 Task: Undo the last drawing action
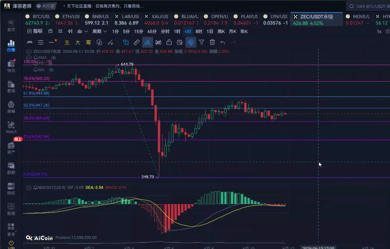[x=223, y=42]
